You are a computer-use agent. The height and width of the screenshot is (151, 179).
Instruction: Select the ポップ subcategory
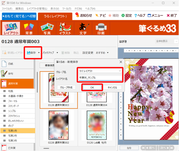[18, 126]
